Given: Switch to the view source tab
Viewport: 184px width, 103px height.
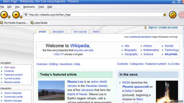Looking at the screenshot, I should (80, 32).
